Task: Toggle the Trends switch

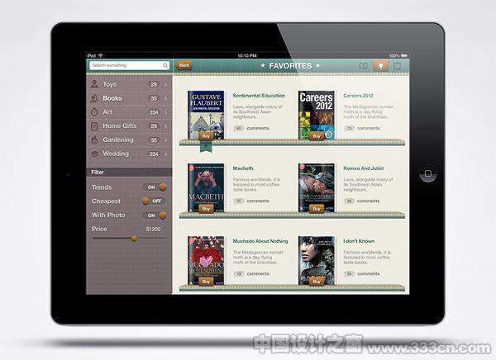Action: [x=155, y=187]
